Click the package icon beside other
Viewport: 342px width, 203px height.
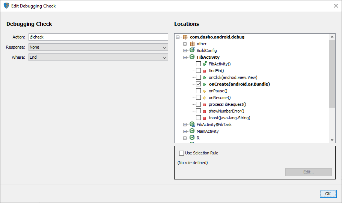tap(192, 44)
